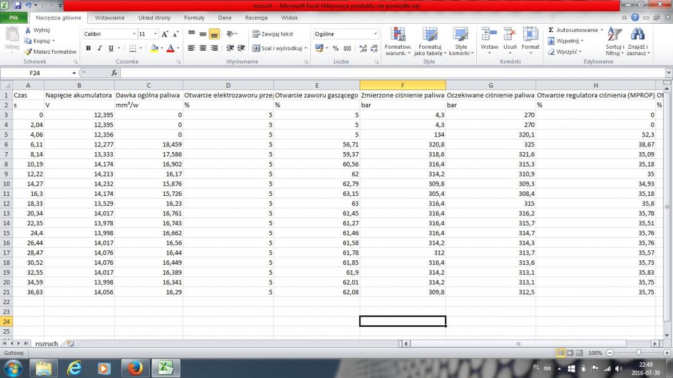The width and height of the screenshot is (673, 378).
Task: Align text to top
Action: coord(191,33)
